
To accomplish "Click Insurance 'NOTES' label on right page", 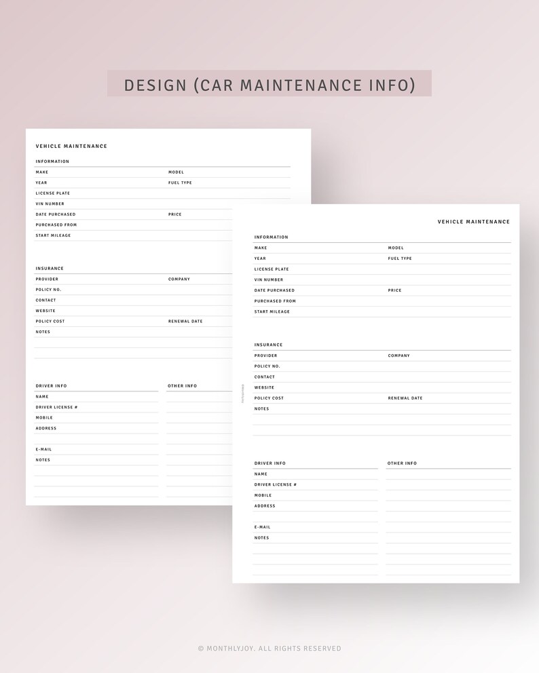I will (261, 408).
